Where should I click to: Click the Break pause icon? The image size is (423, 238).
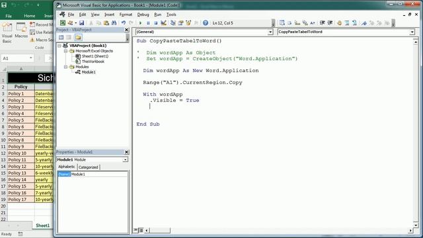(x=148, y=23)
